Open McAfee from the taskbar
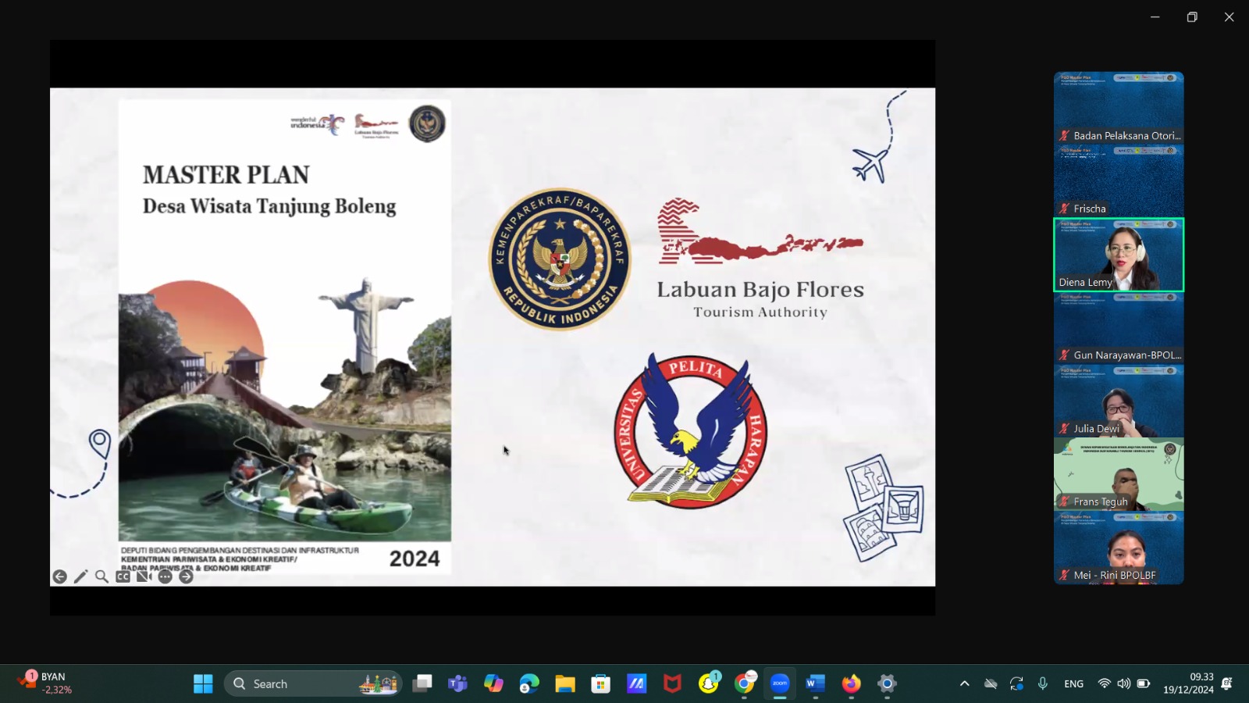Screen dimensions: 1249x703 (x=672, y=683)
